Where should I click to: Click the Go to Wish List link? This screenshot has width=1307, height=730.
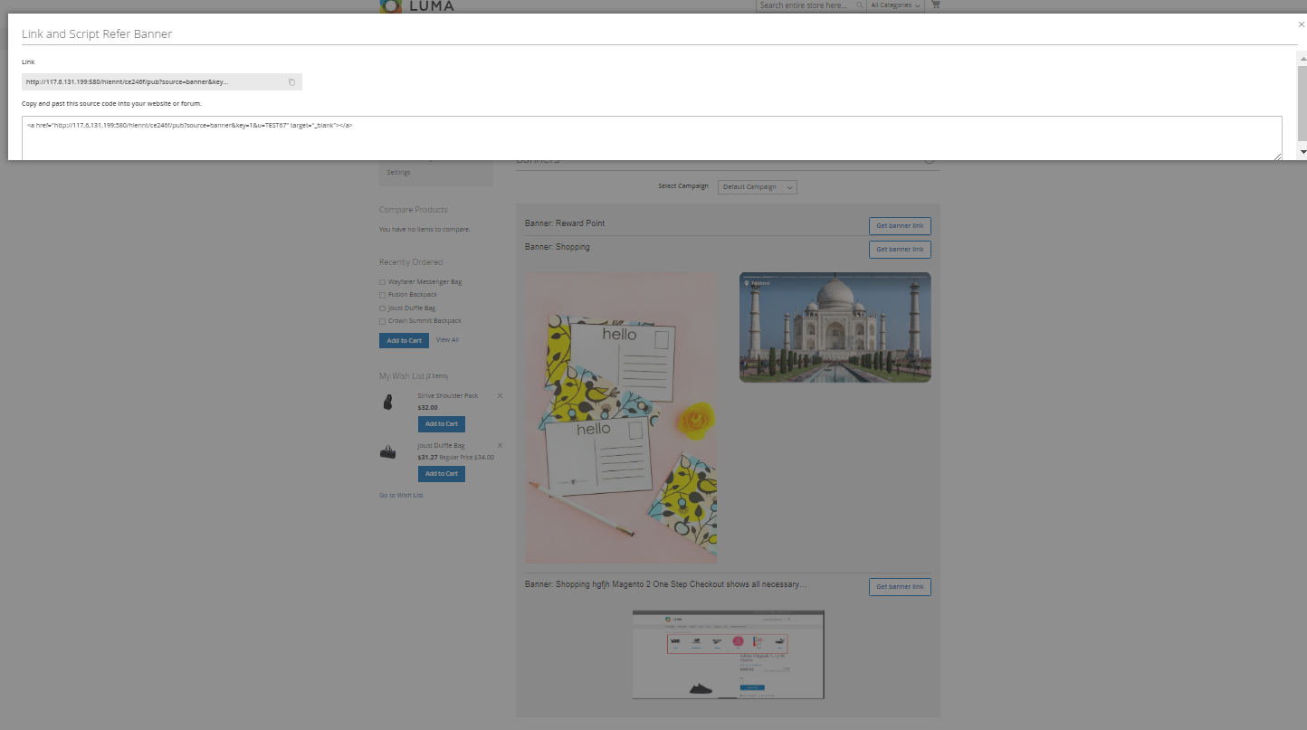401,495
